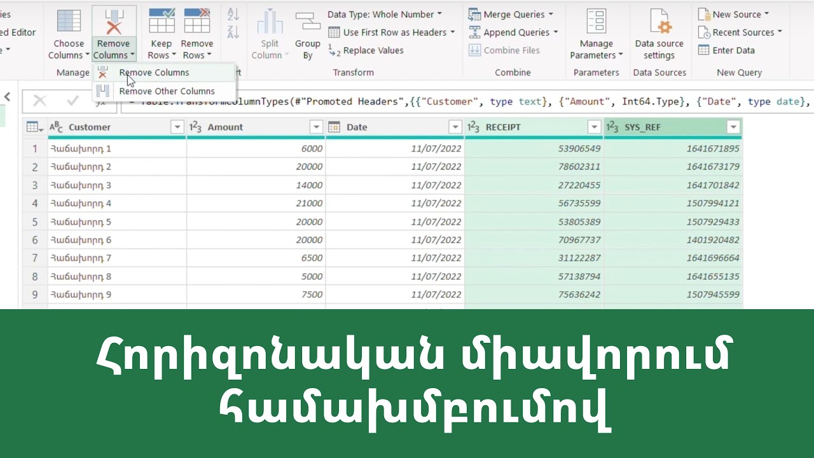Screen dimensions: 814x458
Task: Choose Remove Other Columns menu entry
Action: (164, 91)
